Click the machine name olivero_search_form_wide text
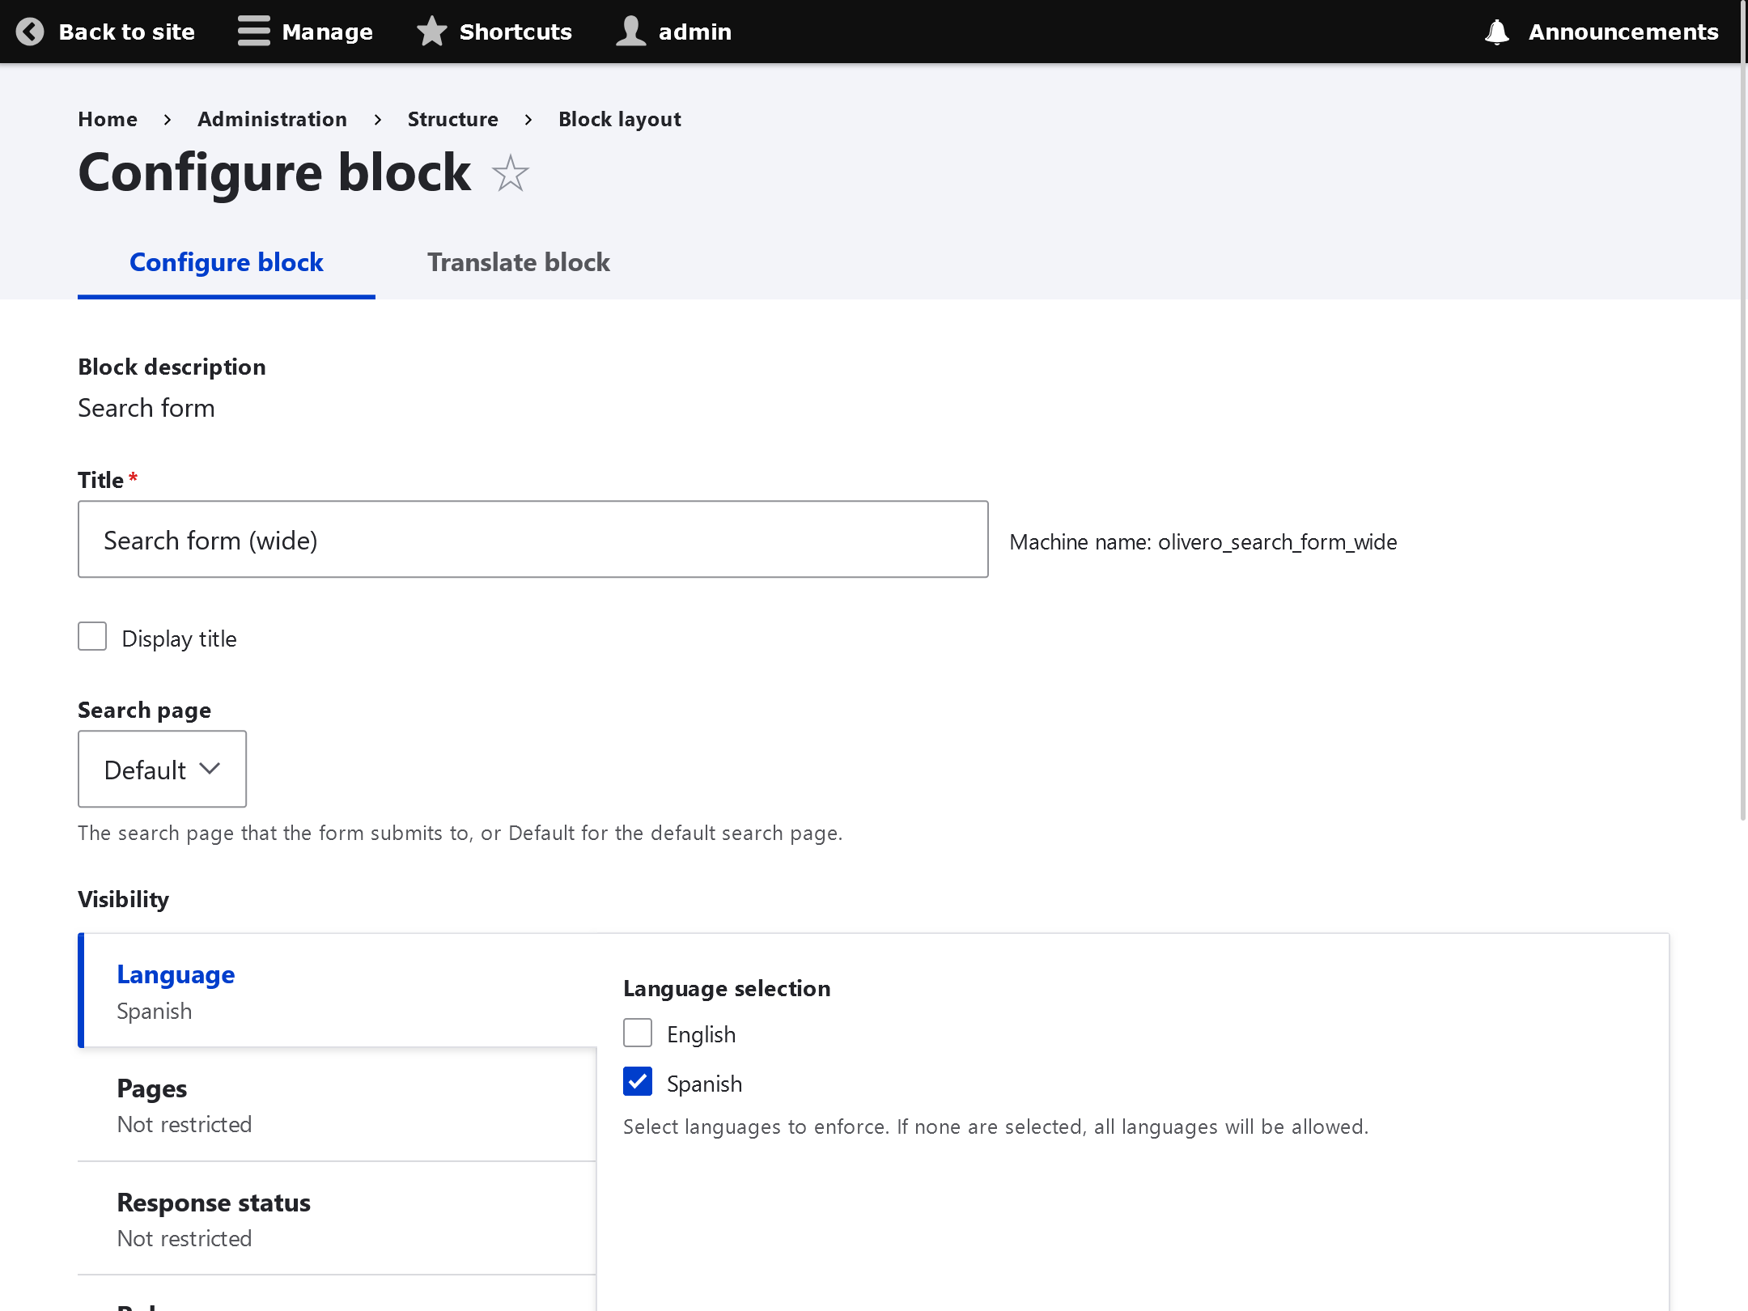The width and height of the screenshot is (1748, 1311). (1277, 542)
